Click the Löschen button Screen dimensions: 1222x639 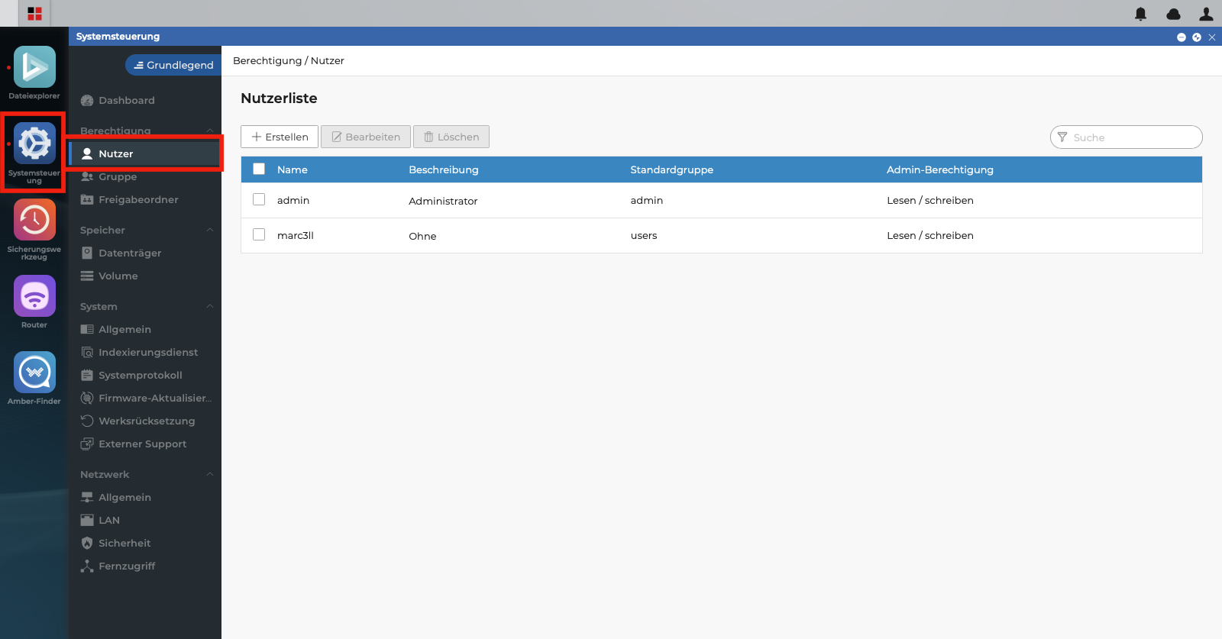[451, 137]
